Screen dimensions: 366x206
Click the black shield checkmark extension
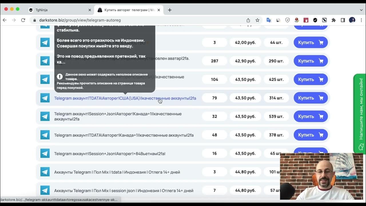(x=315, y=20)
